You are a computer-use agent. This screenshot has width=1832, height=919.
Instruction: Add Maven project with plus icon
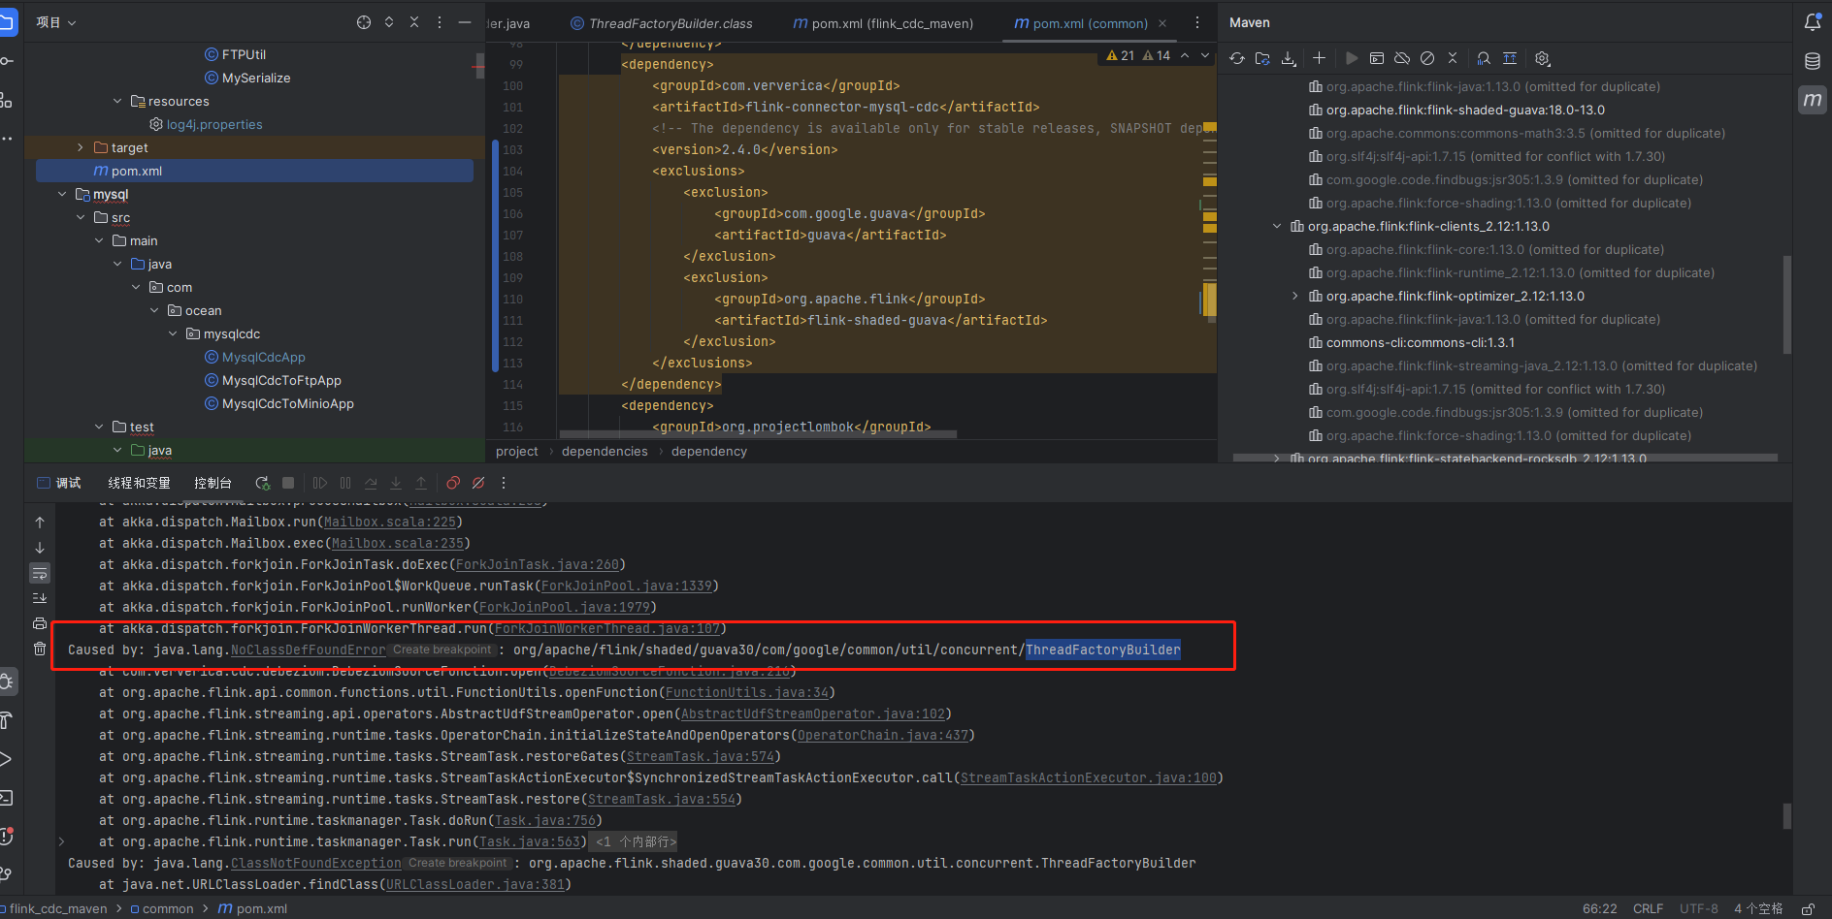pos(1319,58)
